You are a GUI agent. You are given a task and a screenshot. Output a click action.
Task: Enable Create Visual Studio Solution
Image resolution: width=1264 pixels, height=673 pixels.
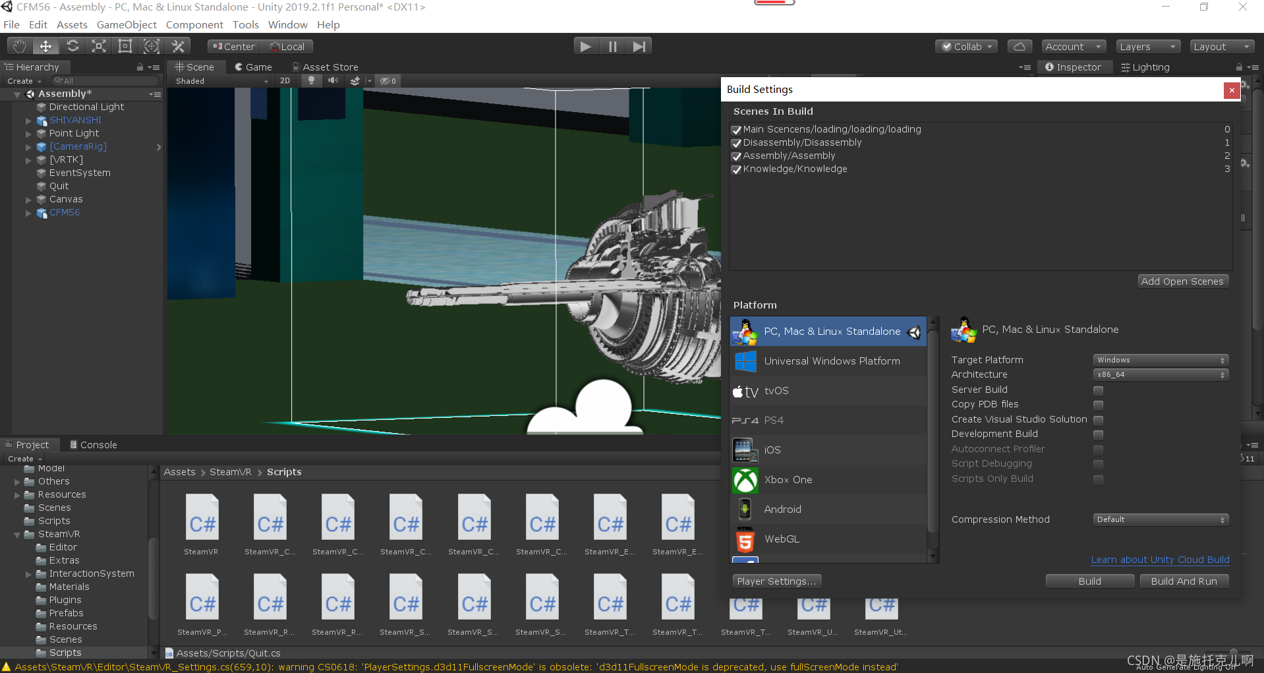click(x=1098, y=420)
